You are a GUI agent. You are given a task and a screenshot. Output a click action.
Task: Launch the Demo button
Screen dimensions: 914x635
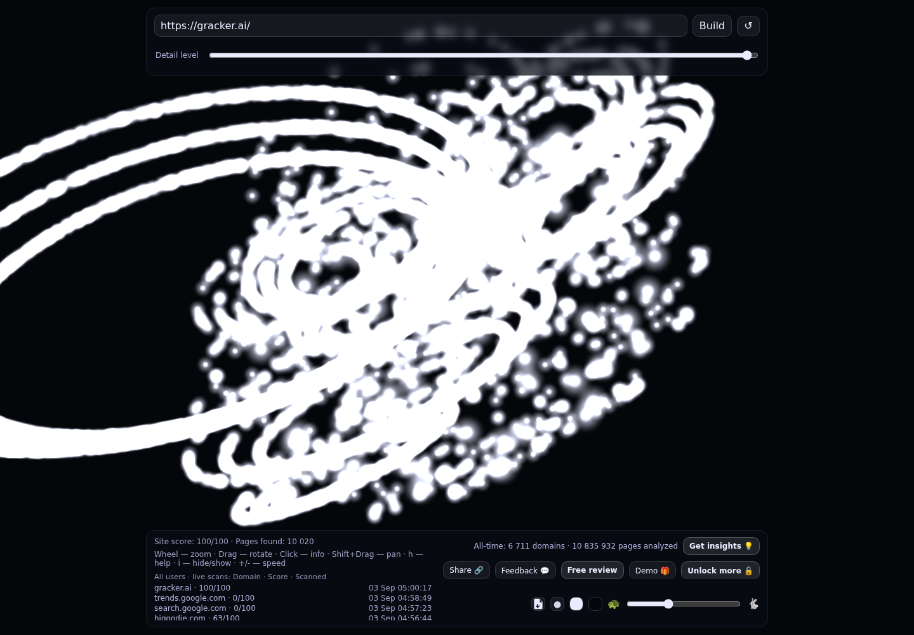pos(652,570)
